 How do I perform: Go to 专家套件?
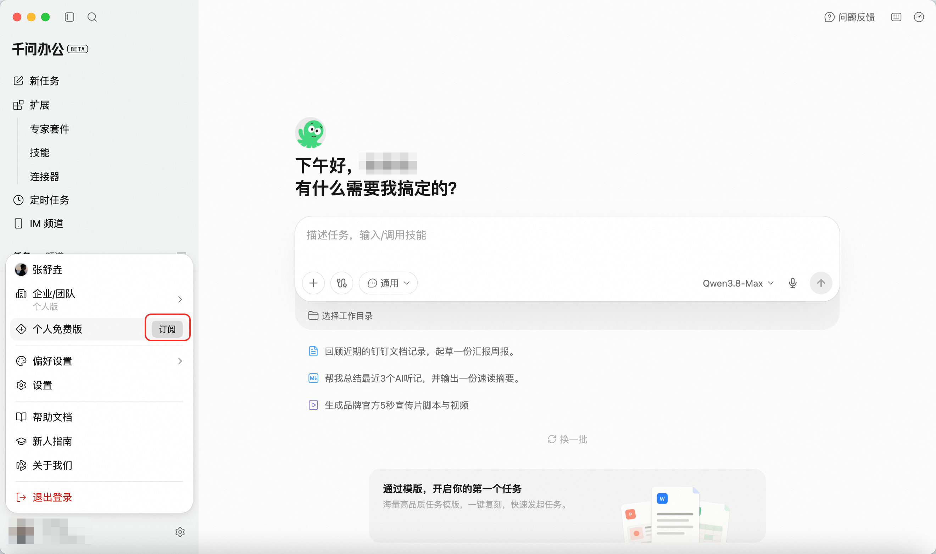(x=50, y=129)
